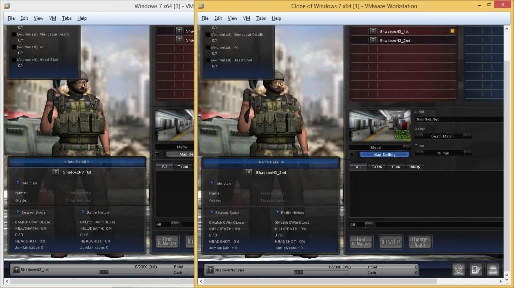Click Change Team button in Clone window
Image resolution: width=514 pixels, height=288 pixels.
[419, 242]
